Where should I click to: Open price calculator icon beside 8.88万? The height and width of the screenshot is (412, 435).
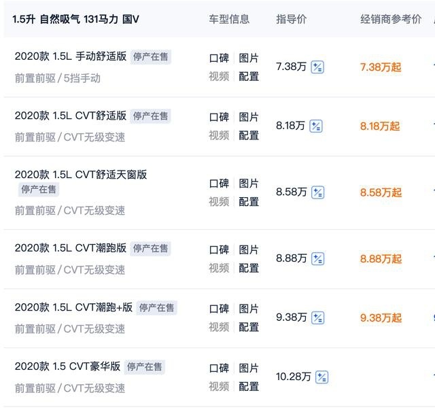point(317,259)
